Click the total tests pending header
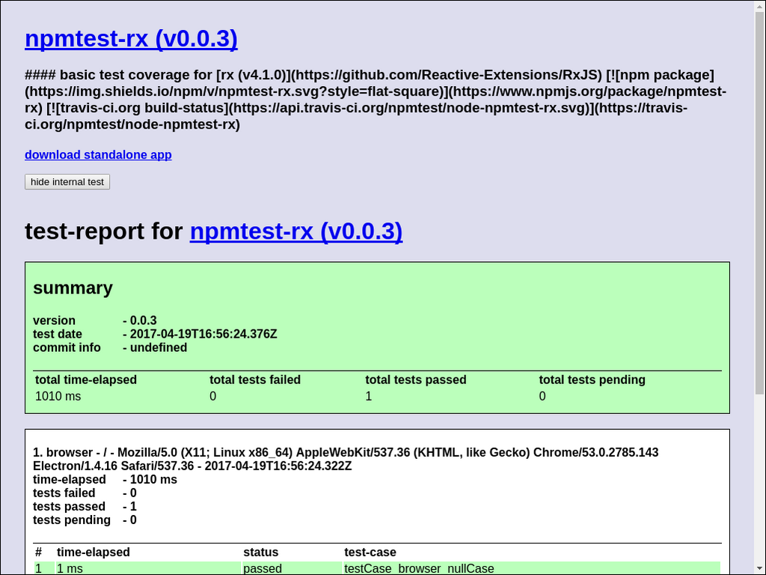Viewport: 766px width, 575px height. click(592, 380)
